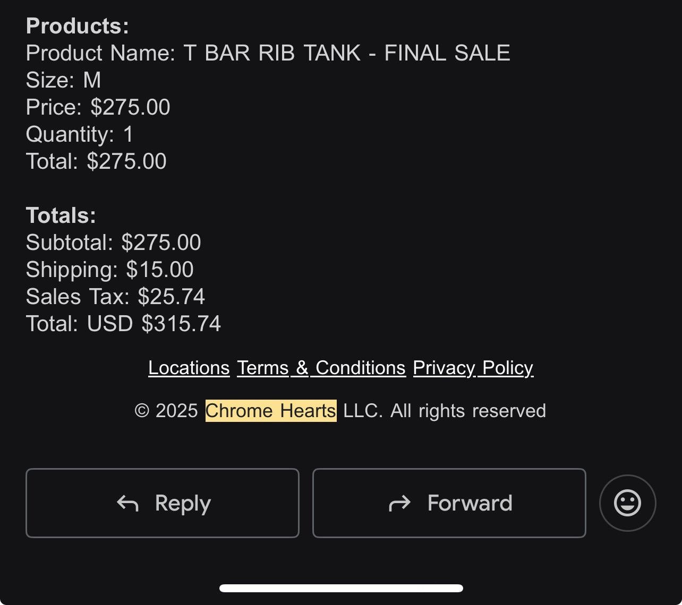
Task: Tap the Subtotal $275.00 line
Action: click(x=114, y=243)
